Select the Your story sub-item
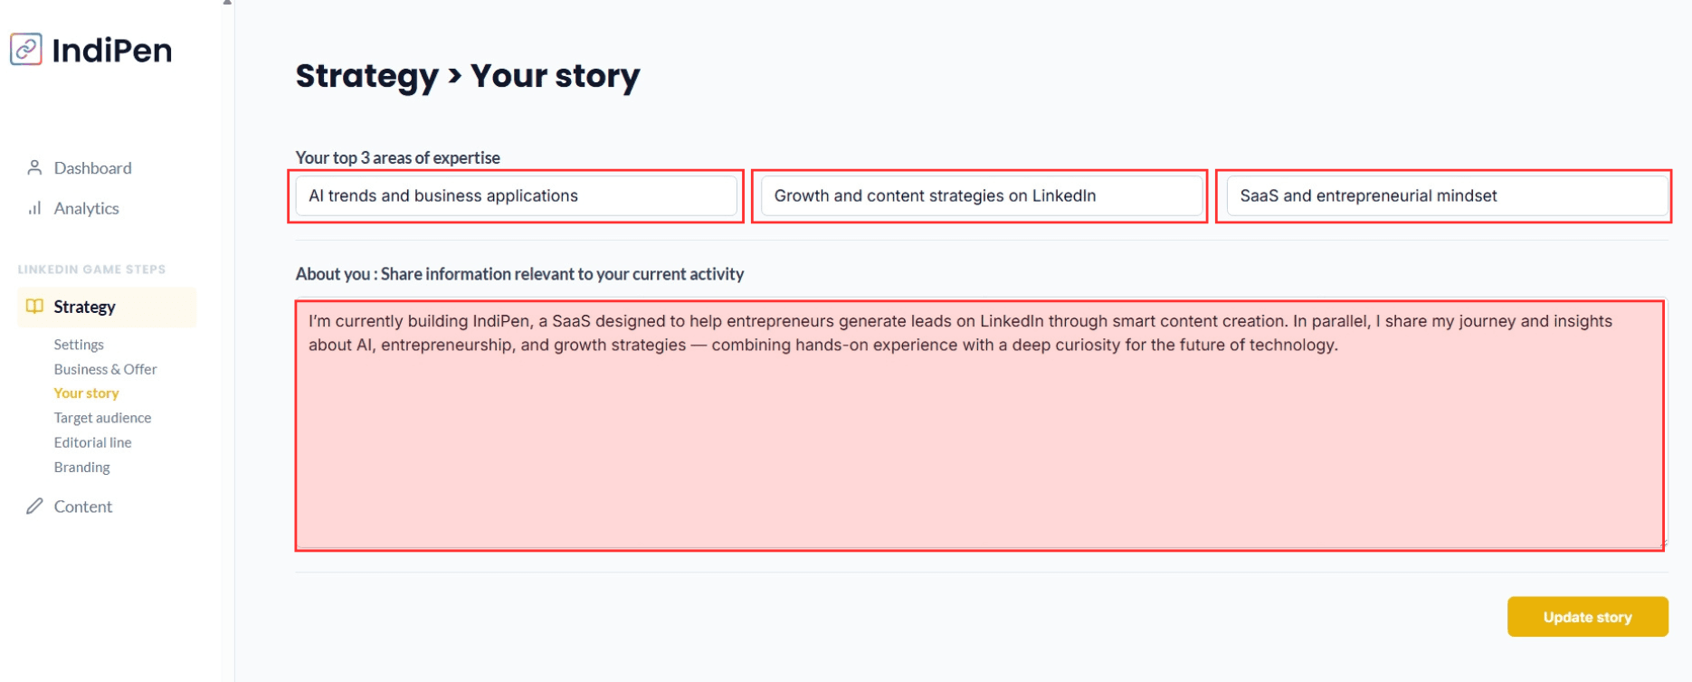The height and width of the screenshot is (682, 1692). [x=86, y=393]
